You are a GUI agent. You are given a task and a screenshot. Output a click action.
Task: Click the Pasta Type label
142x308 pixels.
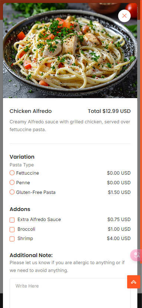click(22, 165)
